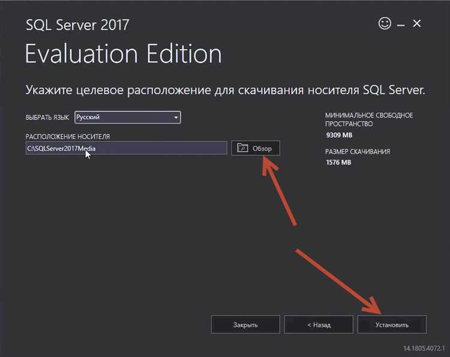Click the РАЗМЕР СКАЧИВАНИЯ label

(x=358, y=151)
